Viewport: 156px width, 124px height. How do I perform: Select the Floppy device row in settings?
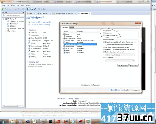80,42
